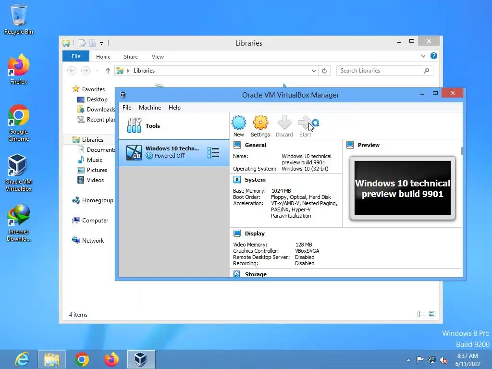Open the VirtualBox Help menu
The height and width of the screenshot is (369, 492).
[x=174, y=108]
